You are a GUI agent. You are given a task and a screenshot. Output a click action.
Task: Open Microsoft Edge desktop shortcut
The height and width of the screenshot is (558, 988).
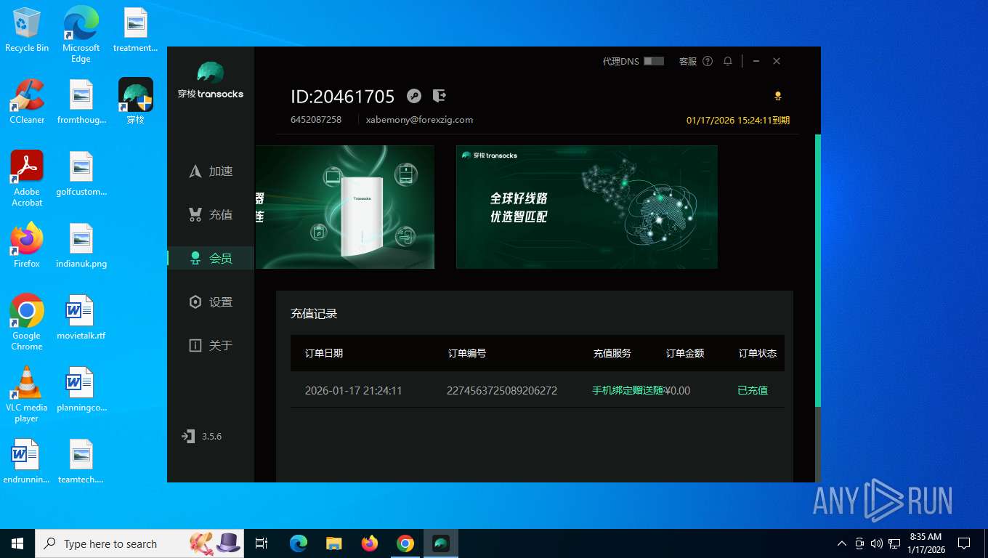pos(81,35)
